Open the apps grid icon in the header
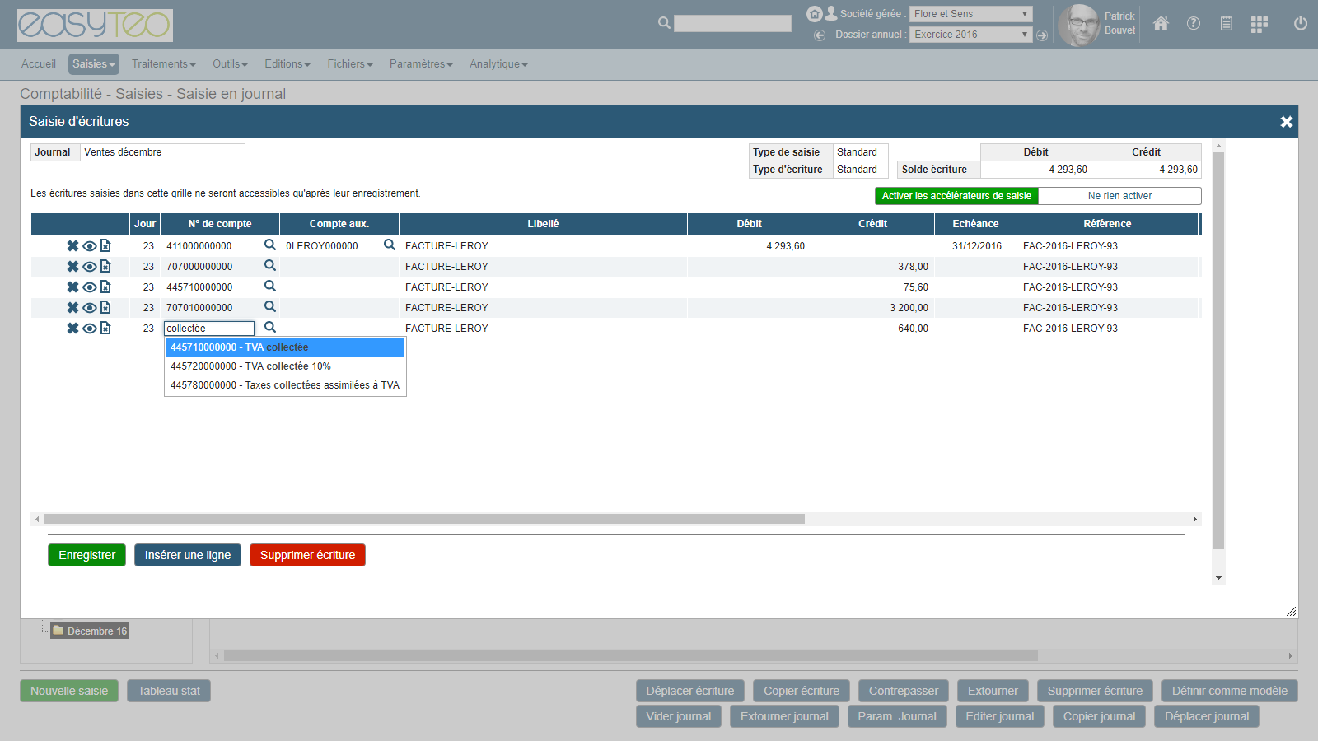This screenshot has height=741, width=1318. pos(1259,25)
